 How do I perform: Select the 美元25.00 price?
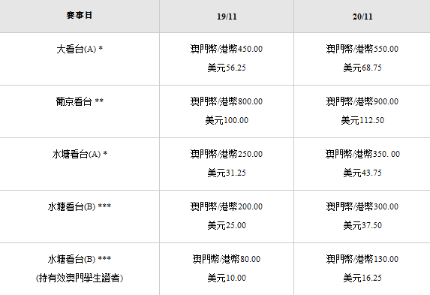[227, 225]
